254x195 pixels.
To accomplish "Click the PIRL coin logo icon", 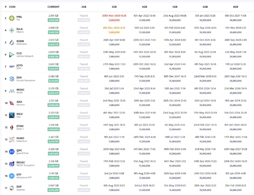I will coord(12,18).
